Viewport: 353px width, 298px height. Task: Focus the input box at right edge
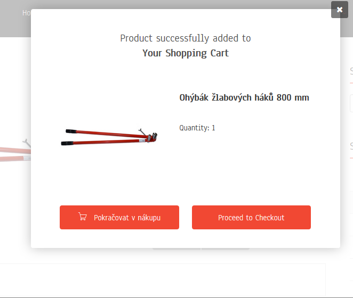point(351,103)
